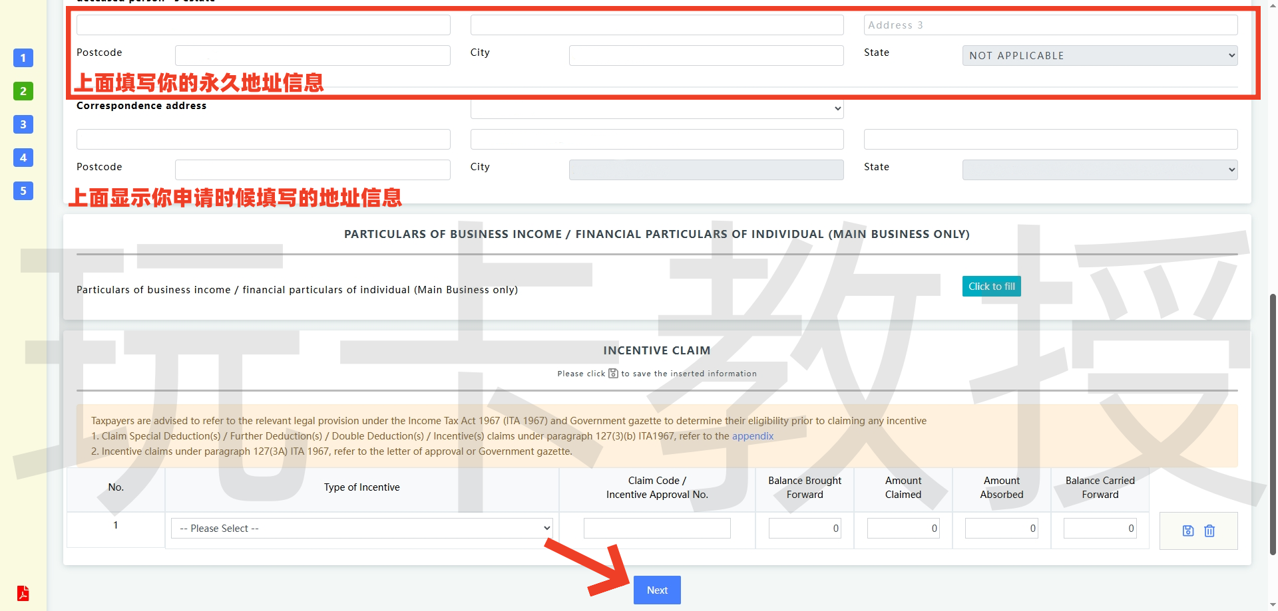Click 'Balance Carried Forward' column header
The height and width of the screenshot is (611, 1278).
point(1100,487)
